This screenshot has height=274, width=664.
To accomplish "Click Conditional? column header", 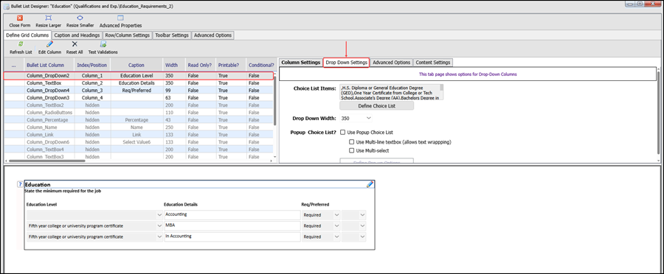I will 261,65.
